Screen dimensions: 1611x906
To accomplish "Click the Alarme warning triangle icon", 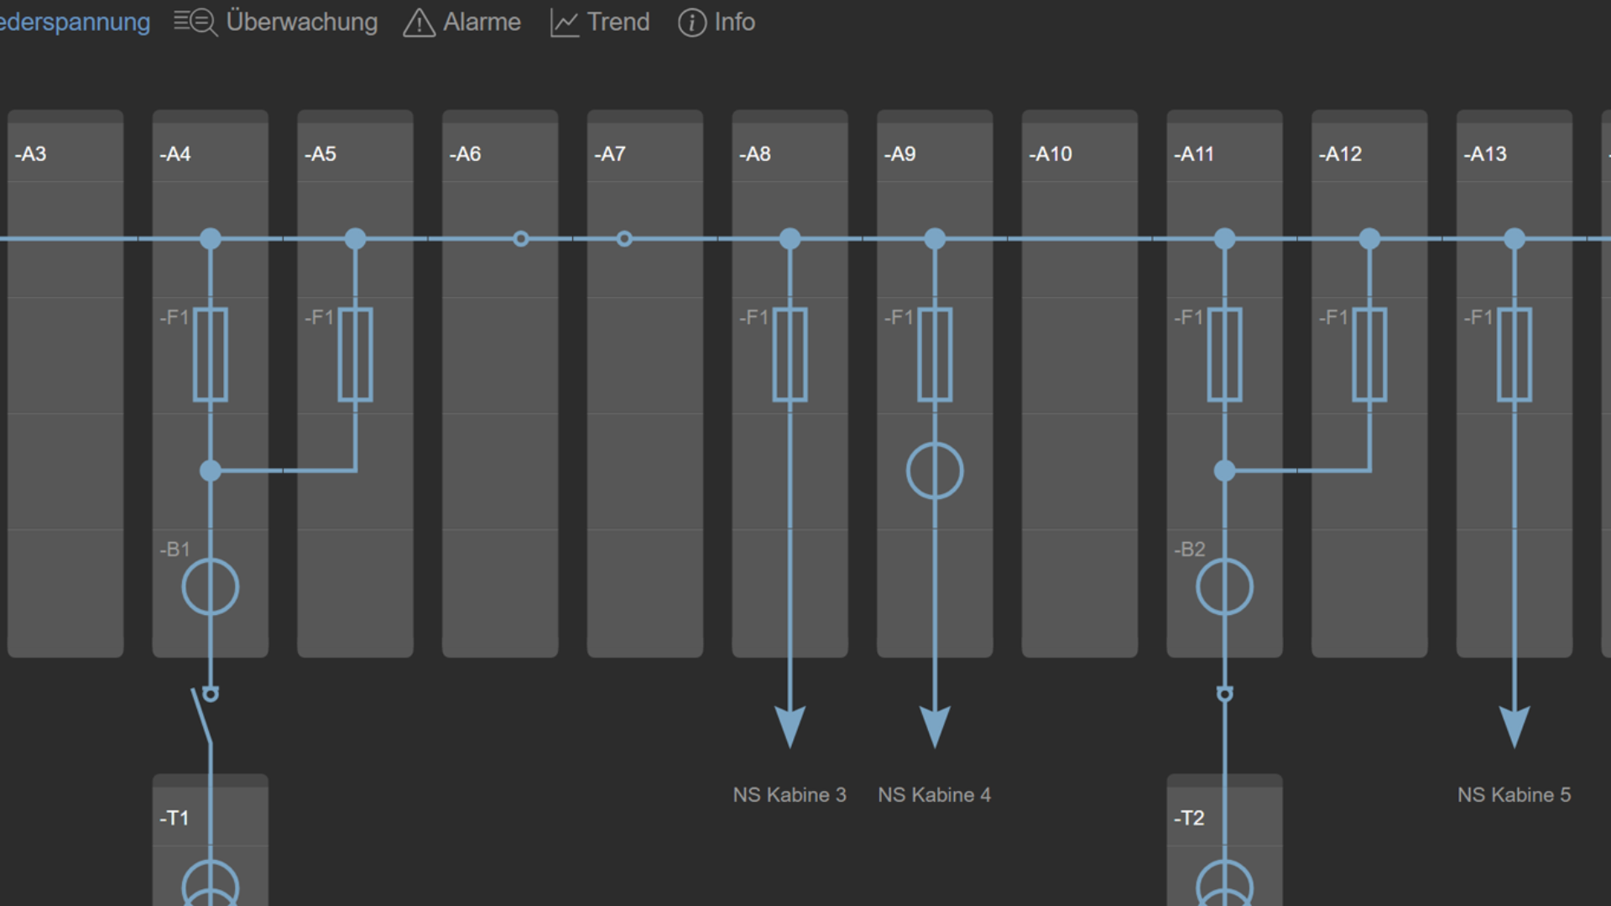I will [x=419, y=23].
